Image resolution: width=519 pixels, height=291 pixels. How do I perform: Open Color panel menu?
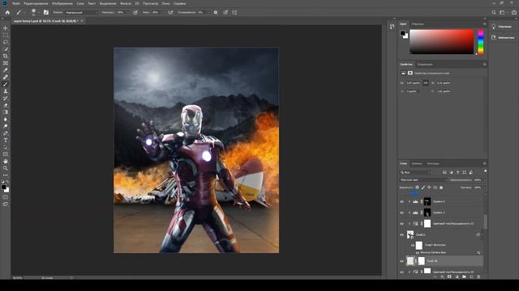(x=485, y=24)
